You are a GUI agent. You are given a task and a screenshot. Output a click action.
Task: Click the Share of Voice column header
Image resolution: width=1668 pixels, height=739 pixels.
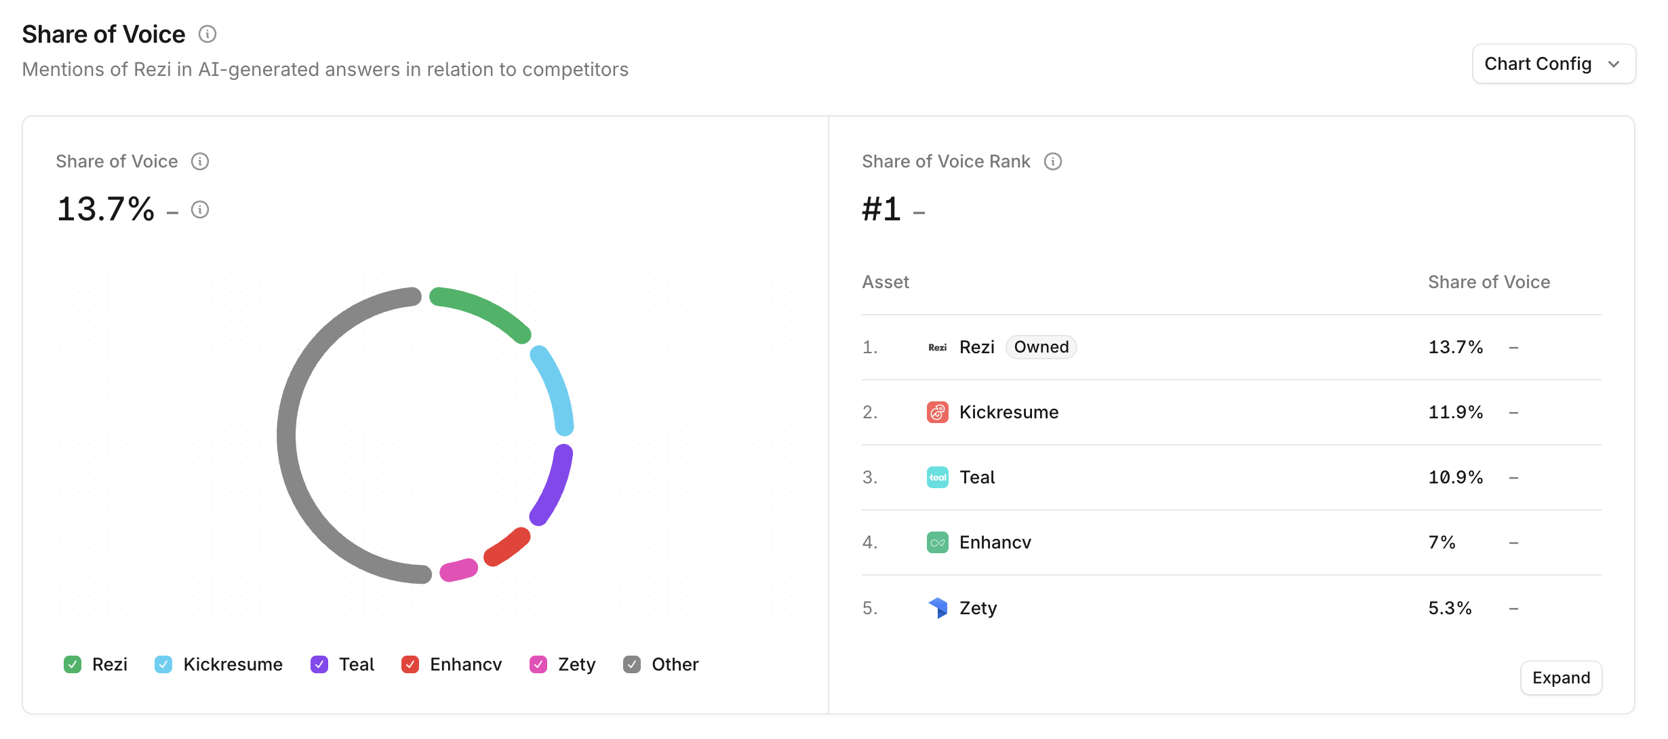coord(1489,282)
